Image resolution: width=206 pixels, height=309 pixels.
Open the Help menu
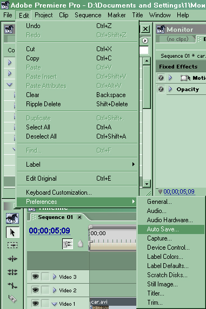click(x=183, y=15)
